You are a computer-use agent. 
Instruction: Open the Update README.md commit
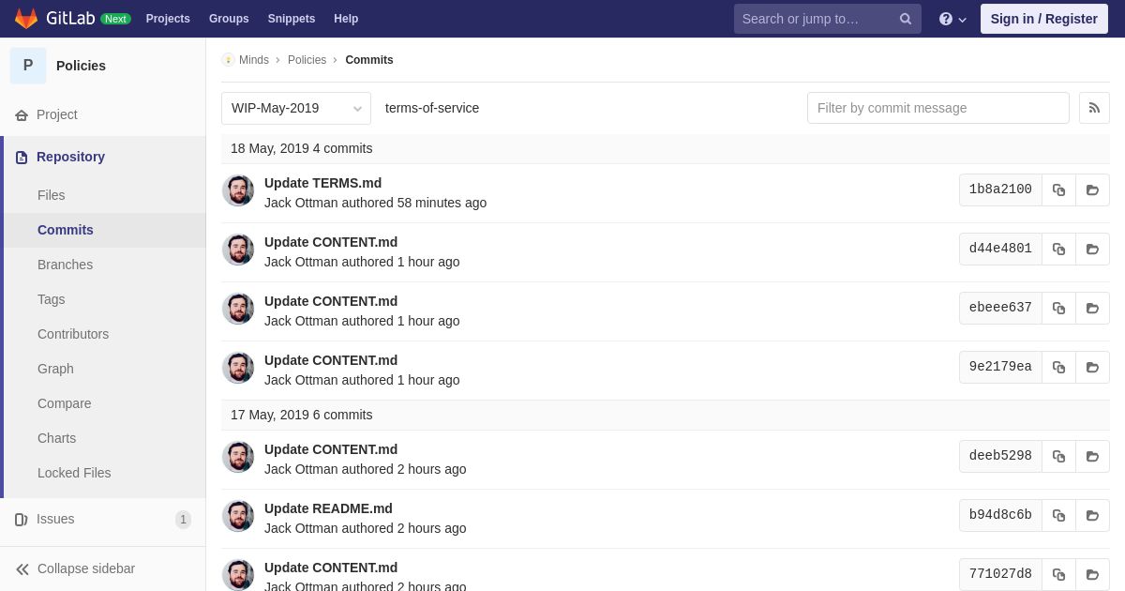tap(328, 508)
